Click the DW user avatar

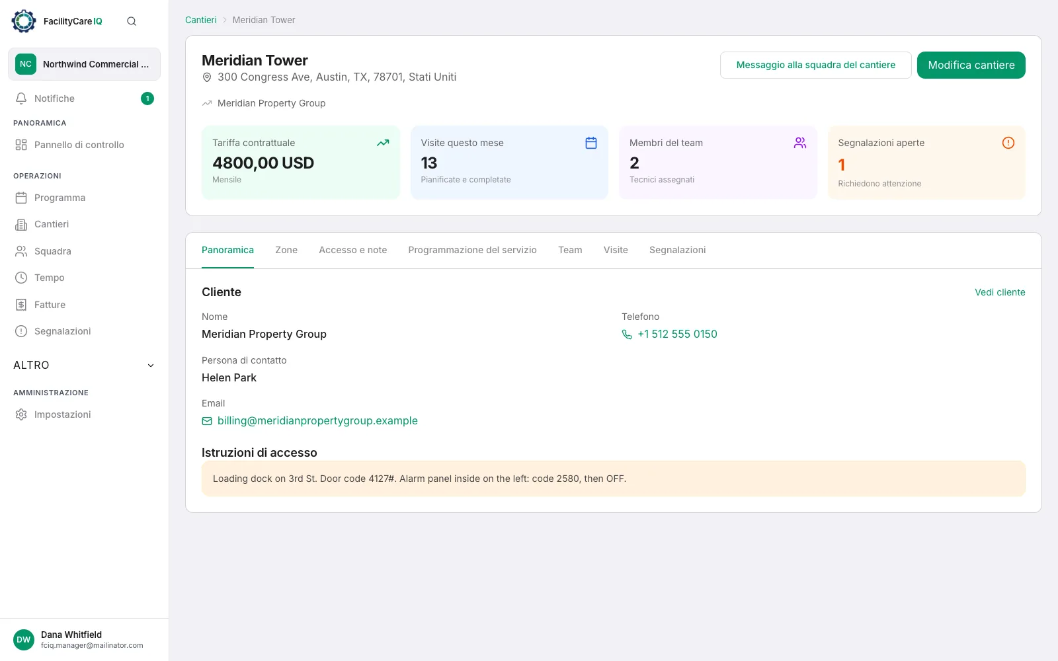pyautogui.click(x=24, y=640)
